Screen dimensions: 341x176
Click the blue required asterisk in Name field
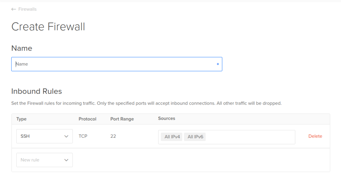pyautogui.click(x=218, y=64)
